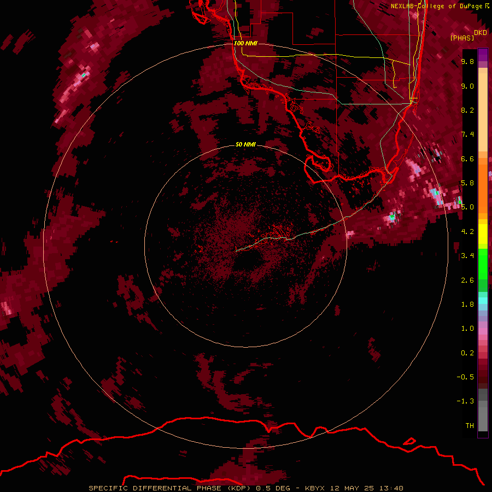Click the 0.2 value on the color scale
This screenshot has height=492, width=492.
(x=467, y=353)
